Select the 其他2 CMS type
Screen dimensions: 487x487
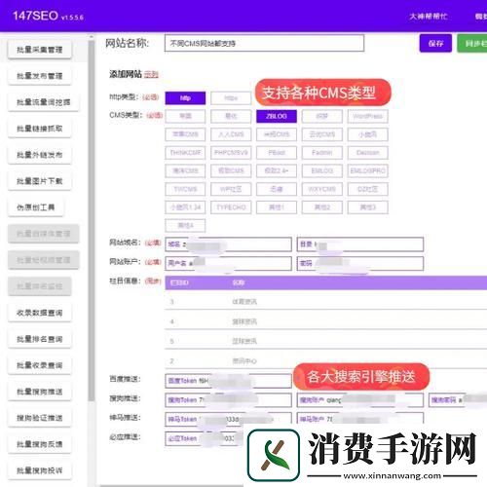322,207
